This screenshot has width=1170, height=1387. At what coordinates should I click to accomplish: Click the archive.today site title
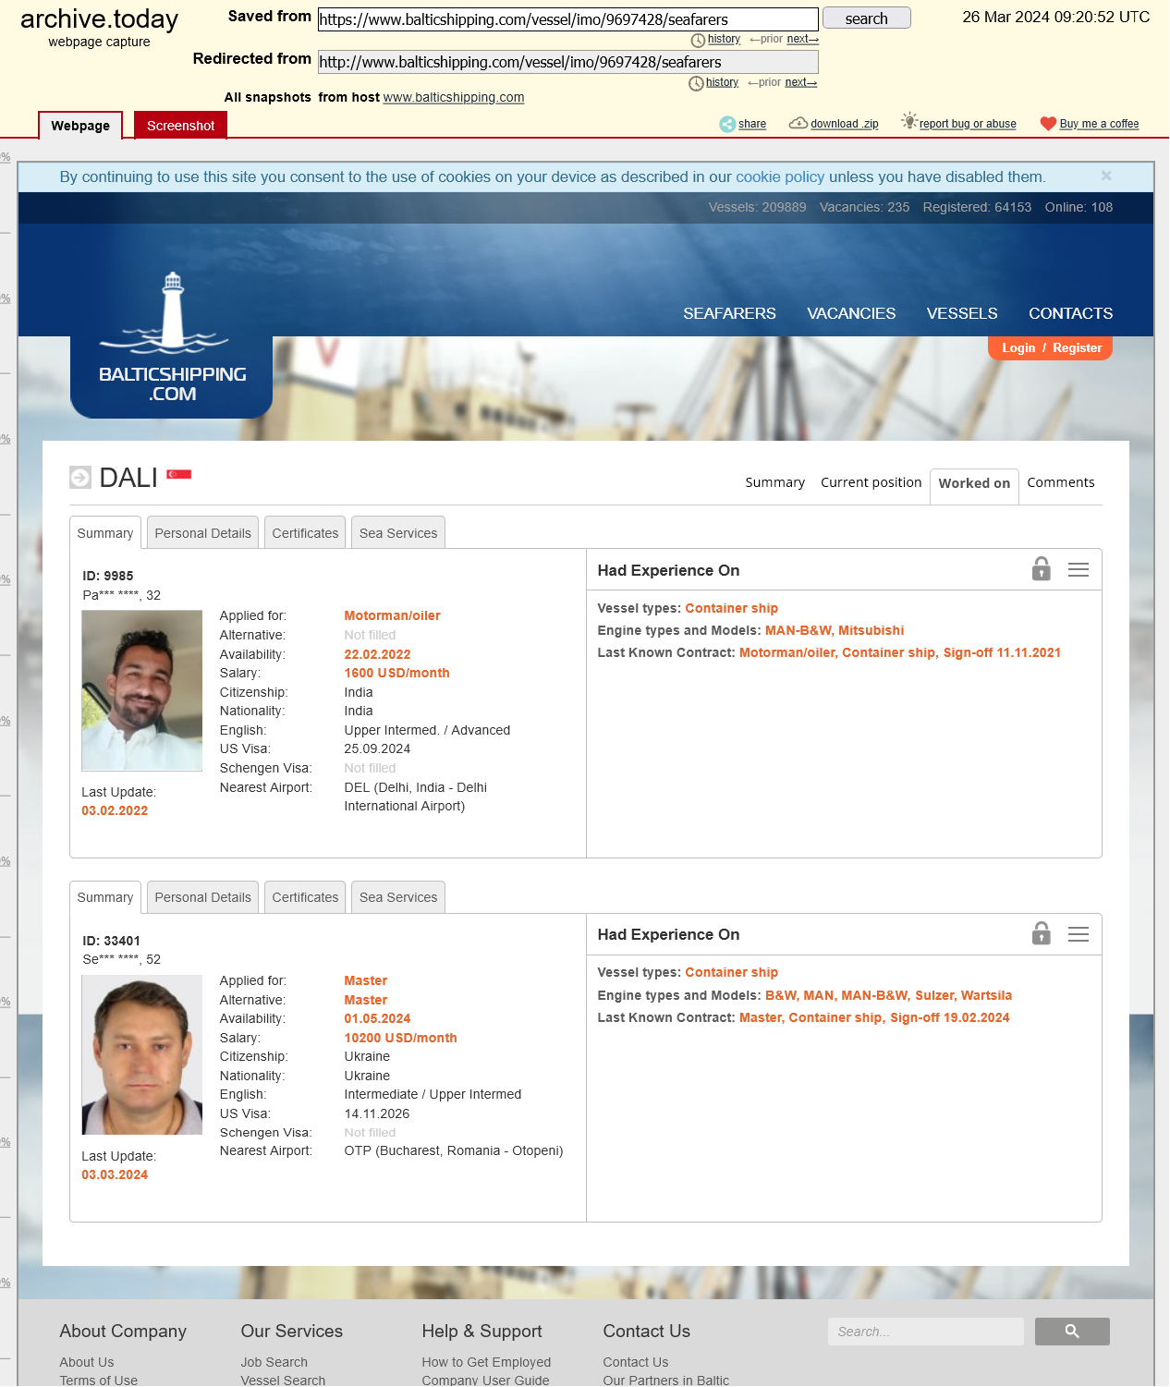click(99, 18)
